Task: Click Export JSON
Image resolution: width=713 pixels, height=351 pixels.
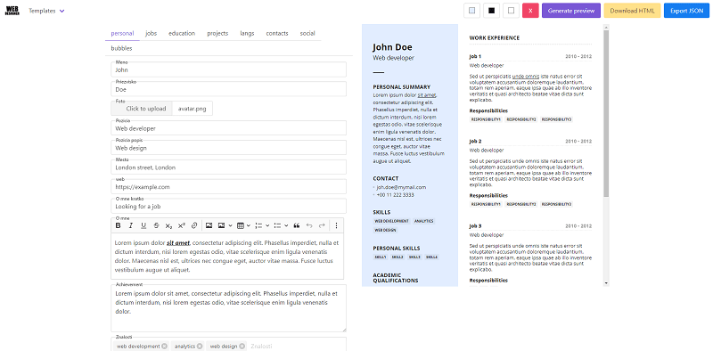Action: [686, 11]
